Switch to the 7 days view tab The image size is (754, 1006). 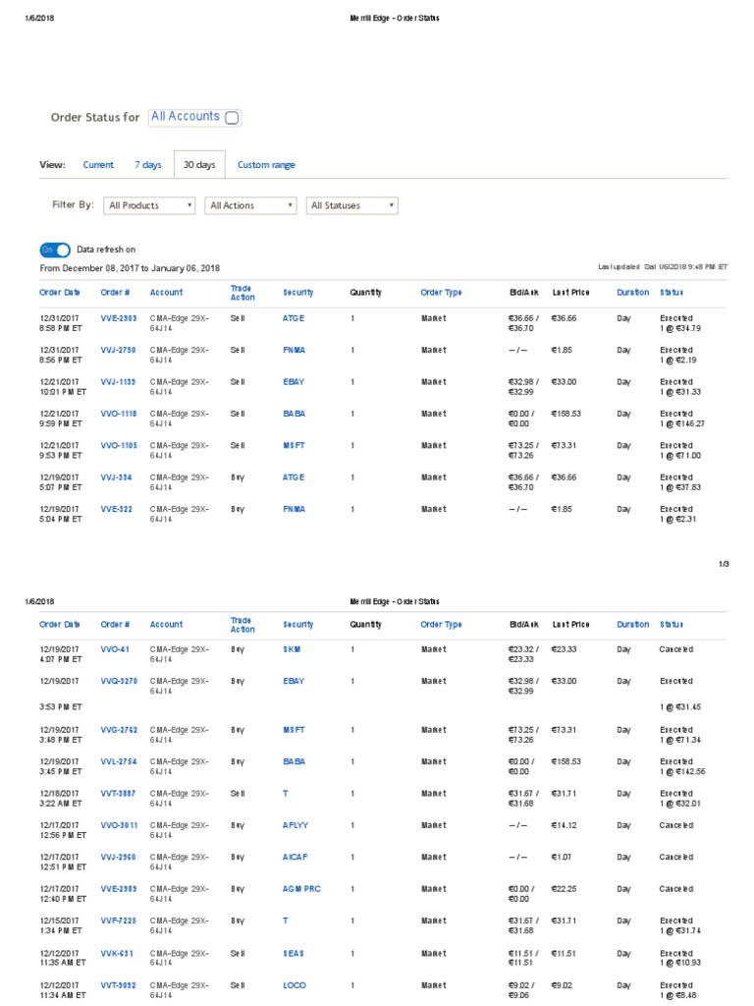[148, 165]
